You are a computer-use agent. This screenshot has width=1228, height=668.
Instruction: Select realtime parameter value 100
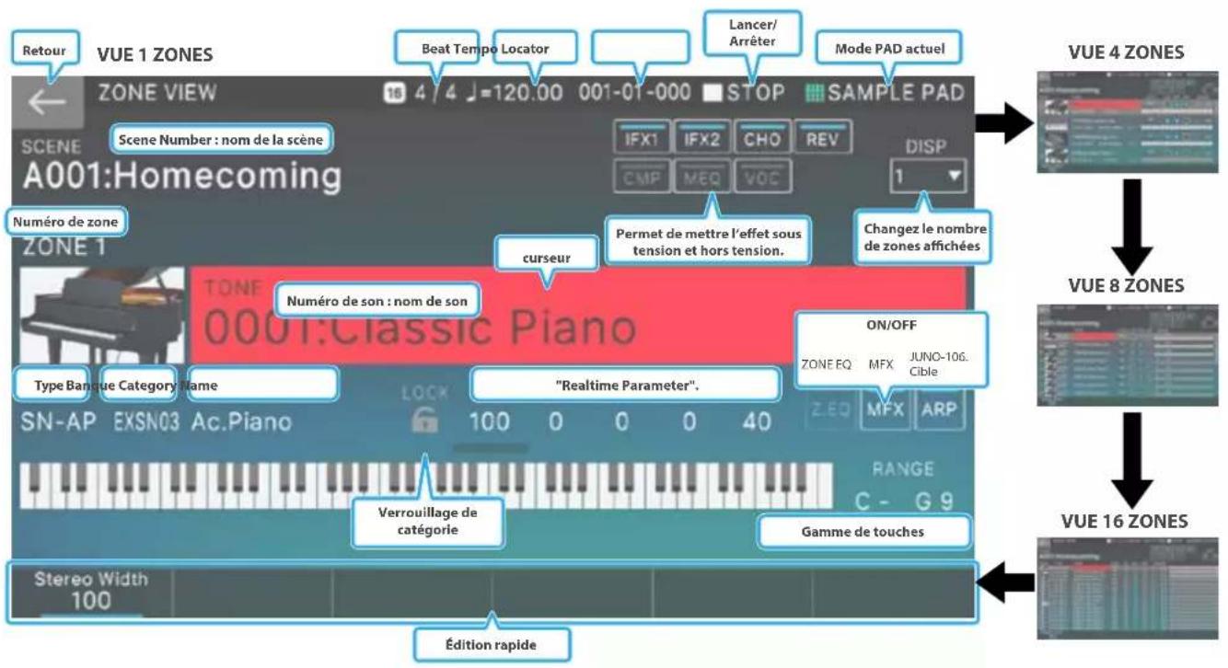click(488, 423)
